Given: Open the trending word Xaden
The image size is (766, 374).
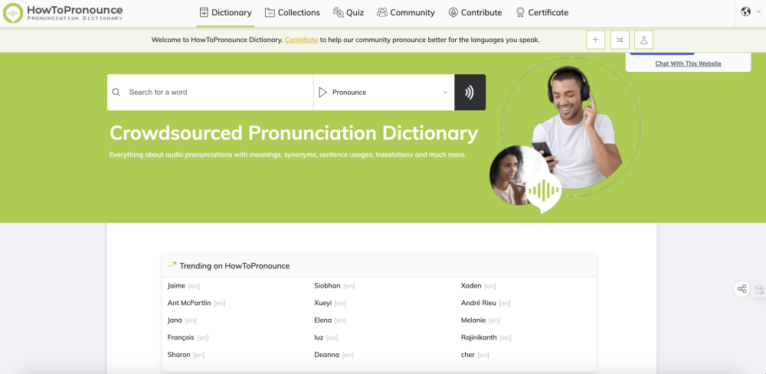Looking at the screenshot, I should click(471, 286).
